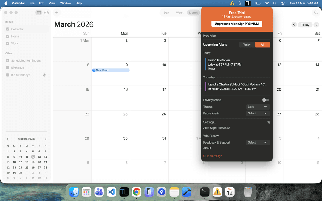Image resolution: width=322 pixels, height=201 pixels.
Task: Toggle the calendar list sidebar icon
Action: coord(39,13)
